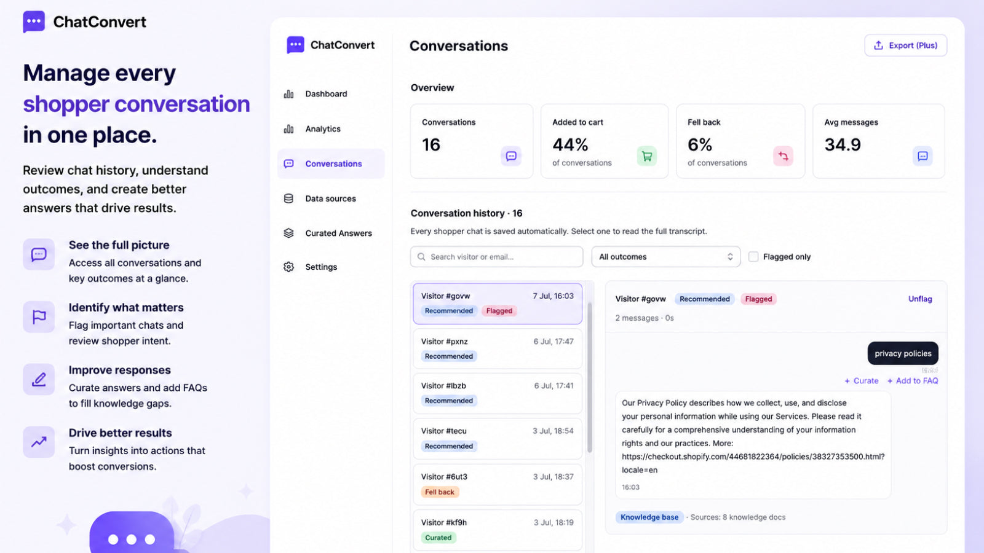Select the Visitor #6ut3 conversation
984x553 pixels.
(x=498, y=485)
